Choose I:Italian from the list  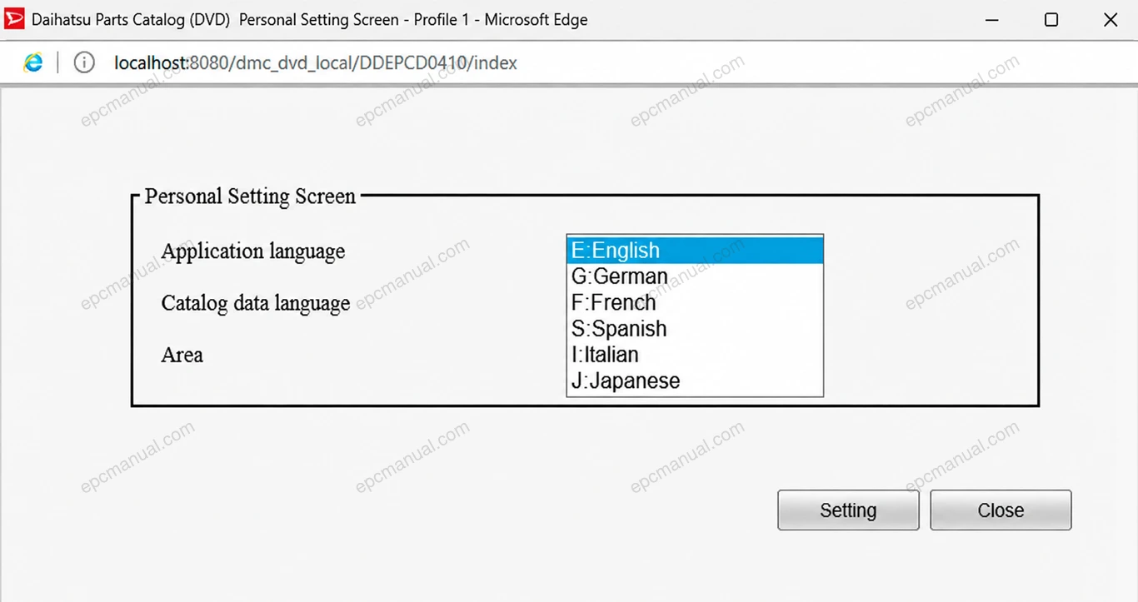click(x=695, y=355)
